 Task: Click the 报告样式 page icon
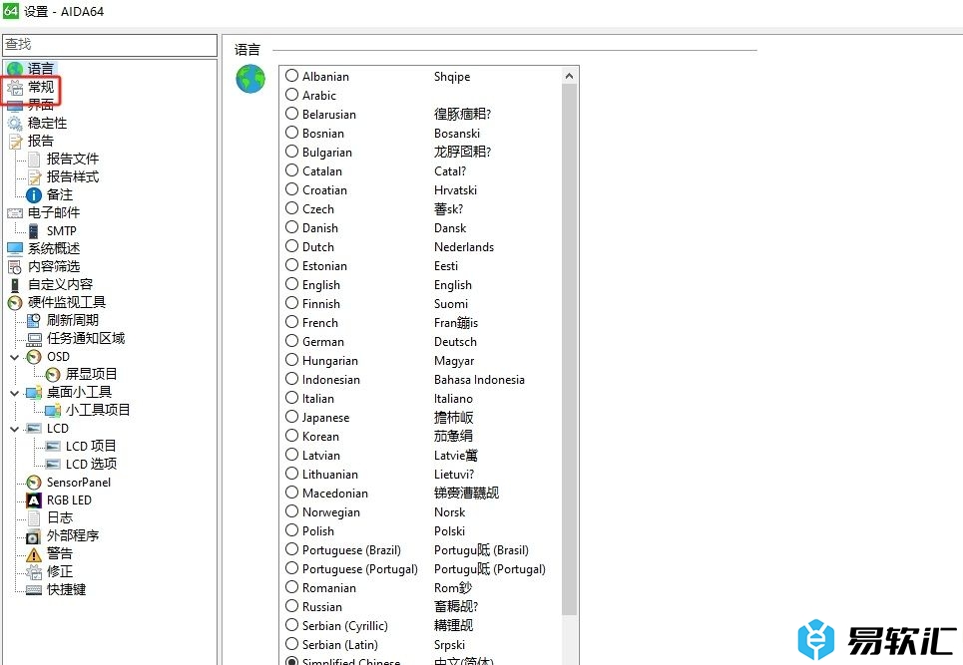click(34, 176)
